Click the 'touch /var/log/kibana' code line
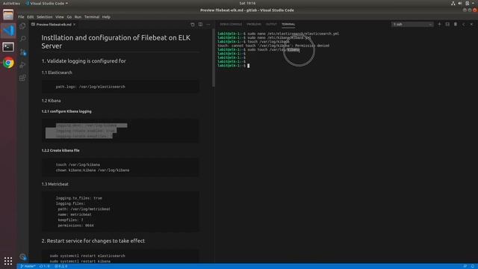 (x=78, y=164)
